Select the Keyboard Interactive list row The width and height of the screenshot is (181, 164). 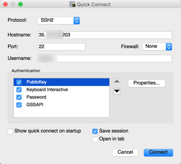[x=62, y=89]
